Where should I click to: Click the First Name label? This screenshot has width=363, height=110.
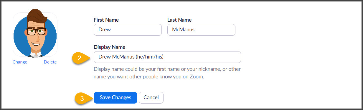[x=106, y=20]
